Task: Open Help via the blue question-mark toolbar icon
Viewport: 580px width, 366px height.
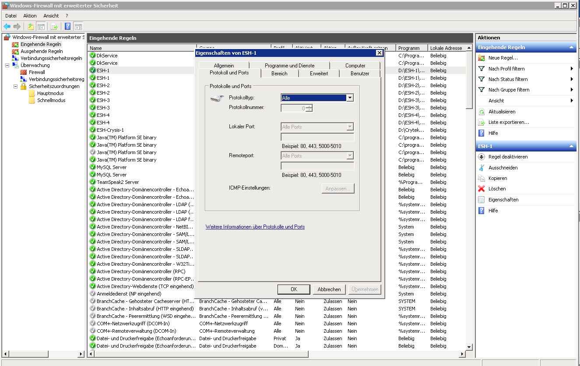Action: [x=68, y=27]
